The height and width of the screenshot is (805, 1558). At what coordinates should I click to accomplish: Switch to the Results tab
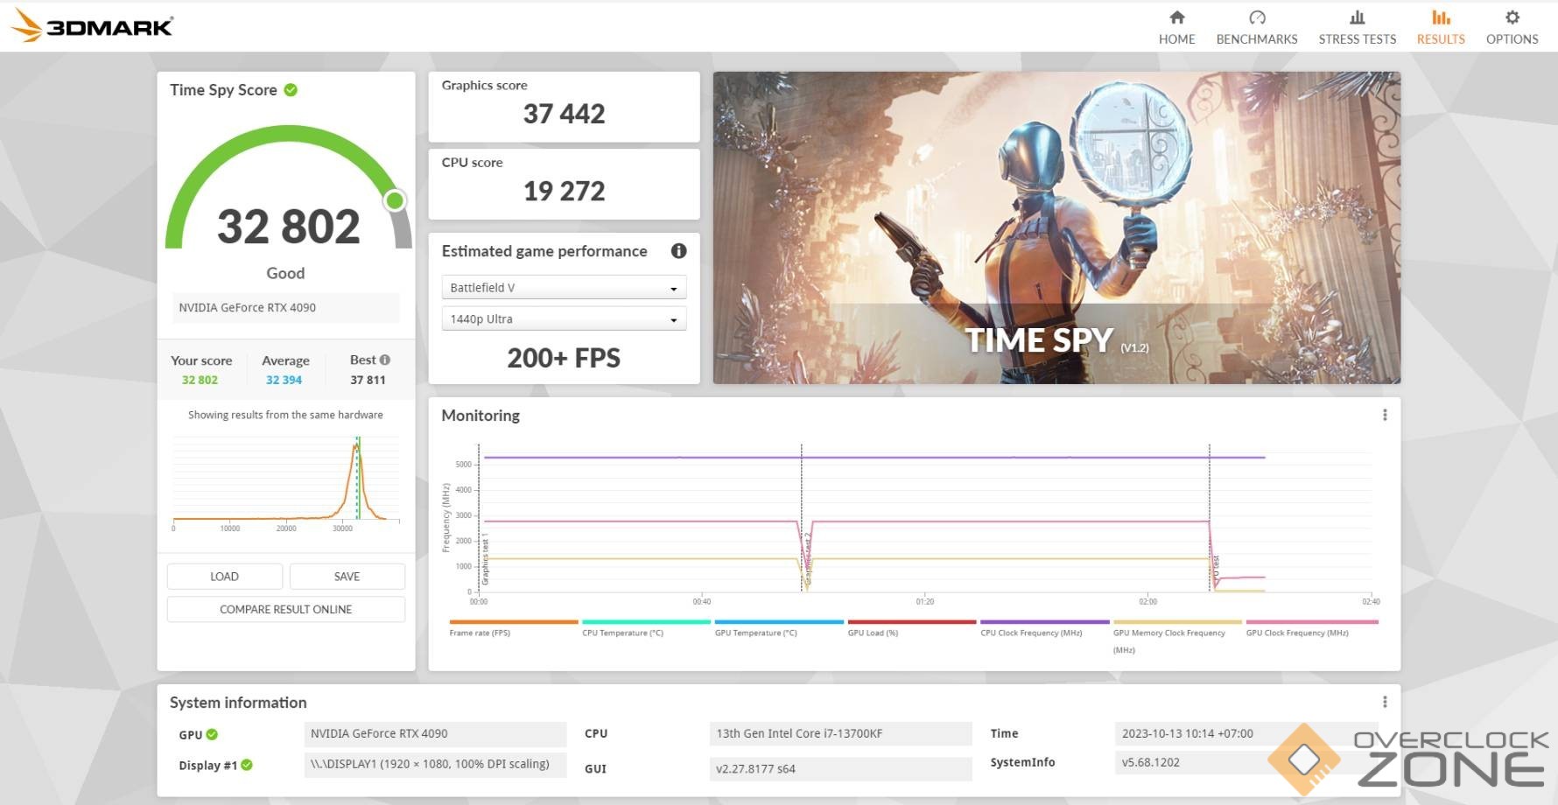(1440, 27)
